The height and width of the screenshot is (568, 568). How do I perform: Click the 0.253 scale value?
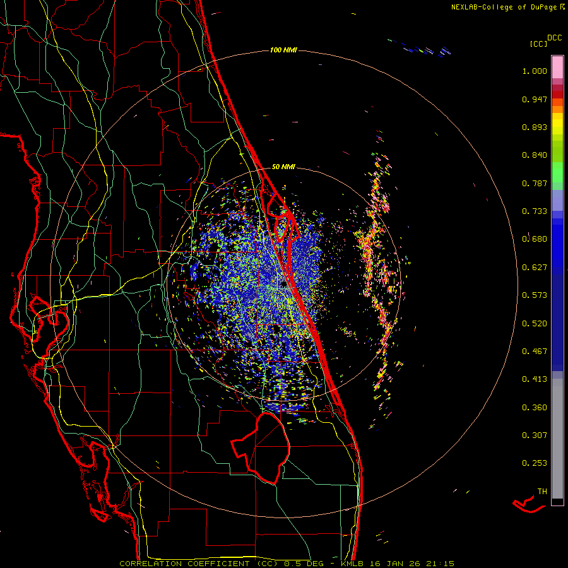pos(535,463)
